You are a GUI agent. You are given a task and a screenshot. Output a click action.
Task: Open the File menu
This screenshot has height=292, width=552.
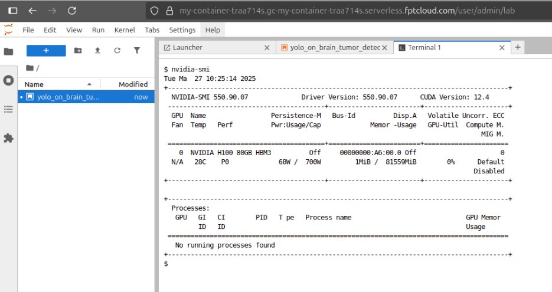(x=28, y=30)
